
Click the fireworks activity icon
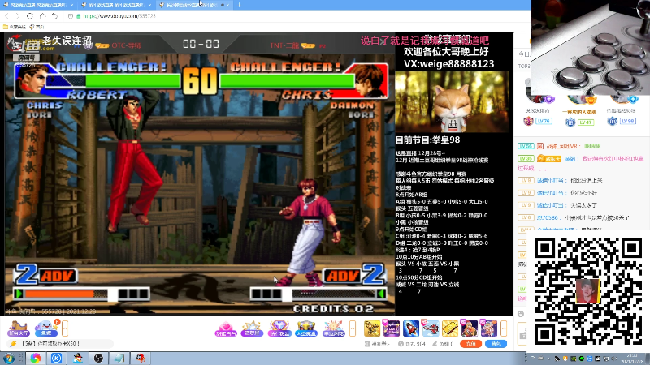click(x=333, y=328)
